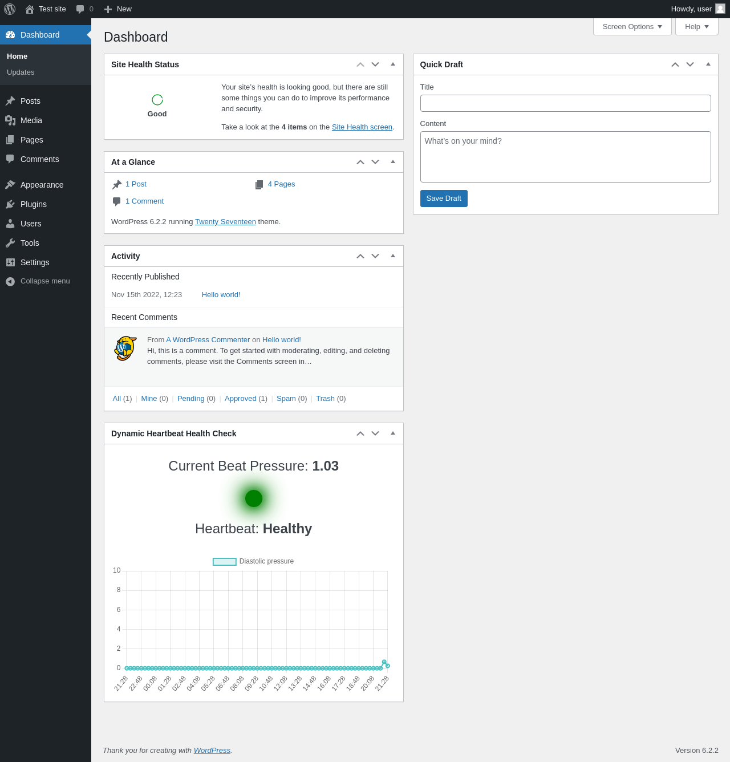This screenshot has height=762, width=730.
Task: Toggle the Site Health Status panel
Action: pos(393,64)
